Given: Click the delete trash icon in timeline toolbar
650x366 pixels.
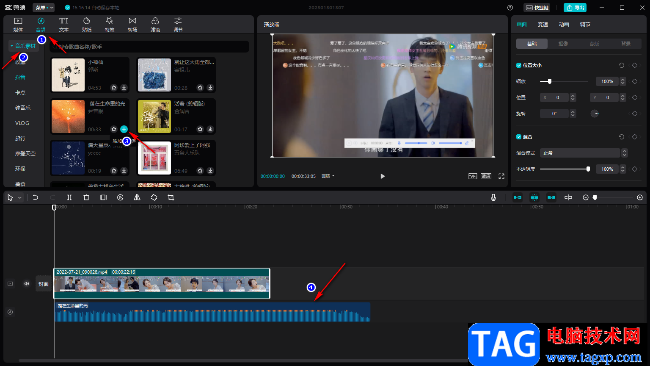Looking at the screenshot, I should coord(86,197).
